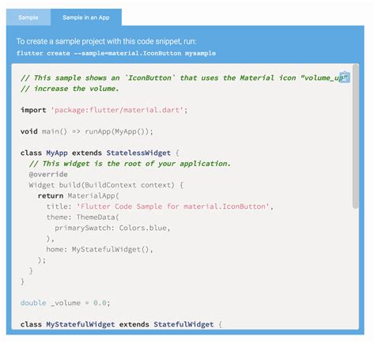375x344 pixels.
Task: Click the 'To create a sample project' instruction
Action: coord(106,41)
